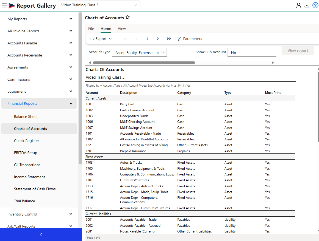Collapse the Financial Reports section
319x241 pixels.
pos(39,104)
